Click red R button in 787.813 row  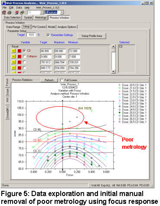19,62
